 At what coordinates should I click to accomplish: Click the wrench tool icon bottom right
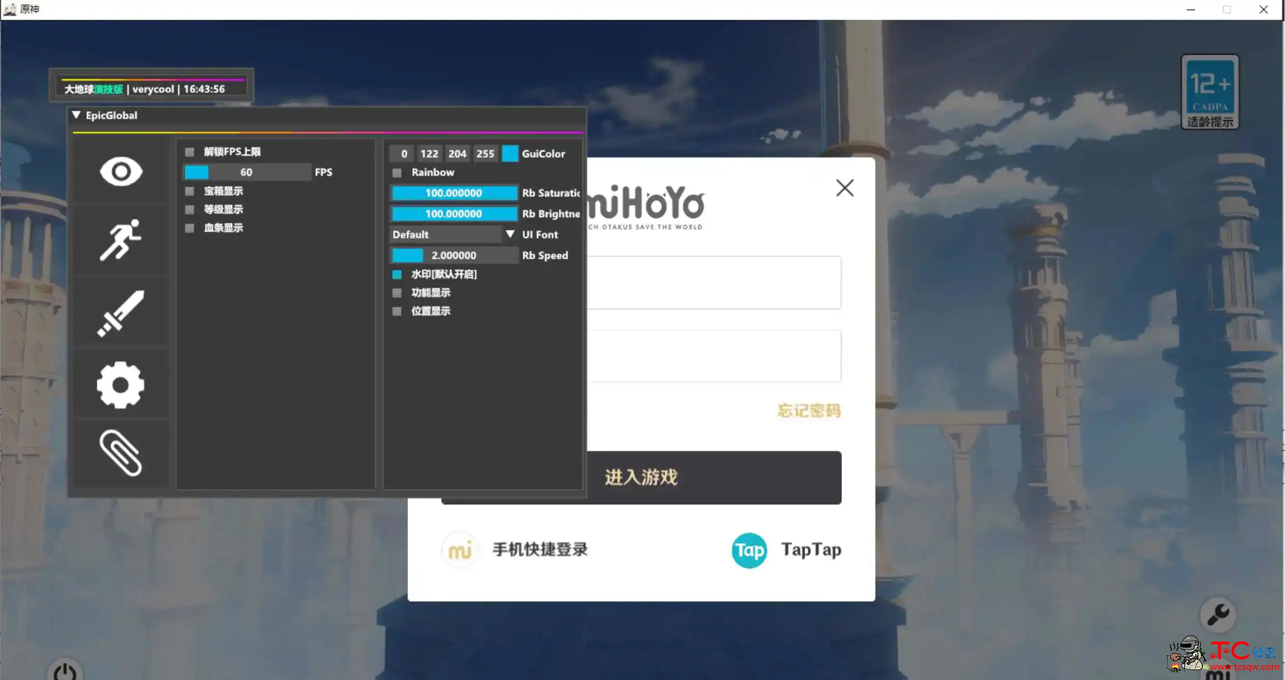tap(1221, 612)
